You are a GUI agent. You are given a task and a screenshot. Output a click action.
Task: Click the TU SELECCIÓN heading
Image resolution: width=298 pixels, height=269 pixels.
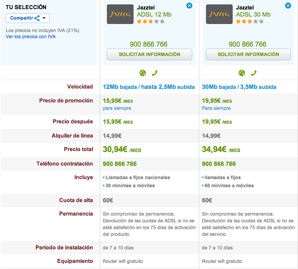tap(26, 7)
